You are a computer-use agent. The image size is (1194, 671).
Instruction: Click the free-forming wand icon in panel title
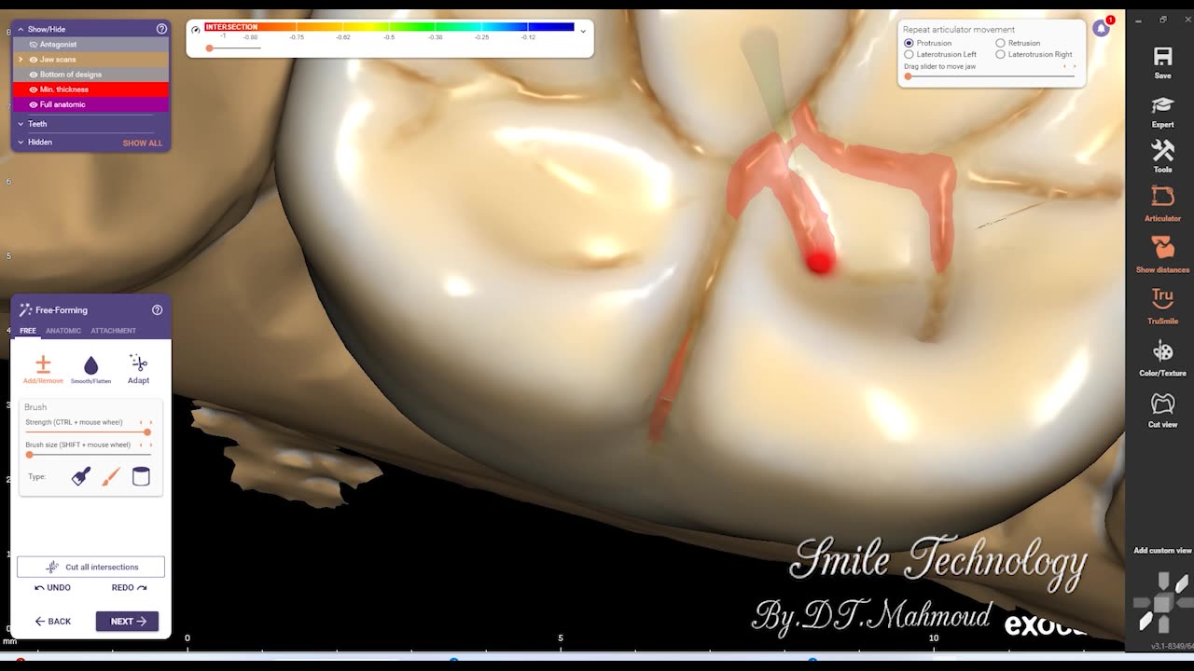click(x=25, y=309)
